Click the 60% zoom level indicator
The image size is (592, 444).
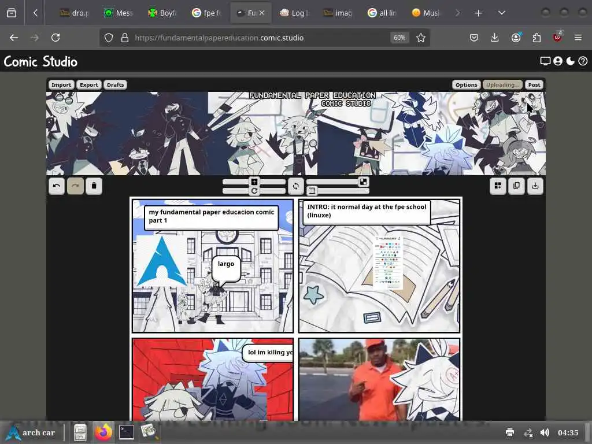coord(399,38)
